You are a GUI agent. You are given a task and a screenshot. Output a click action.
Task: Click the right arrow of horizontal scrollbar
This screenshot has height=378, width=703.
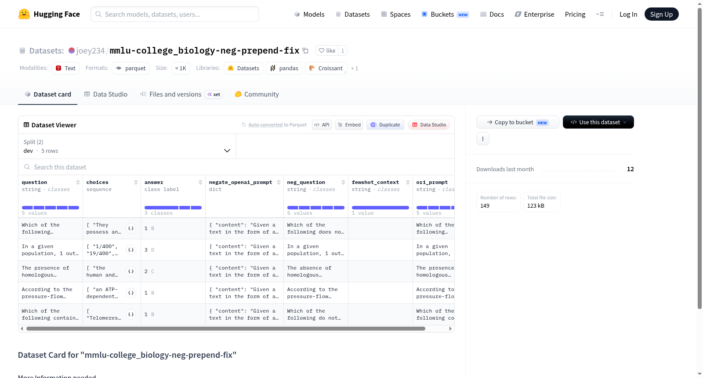tap(450, 328)
